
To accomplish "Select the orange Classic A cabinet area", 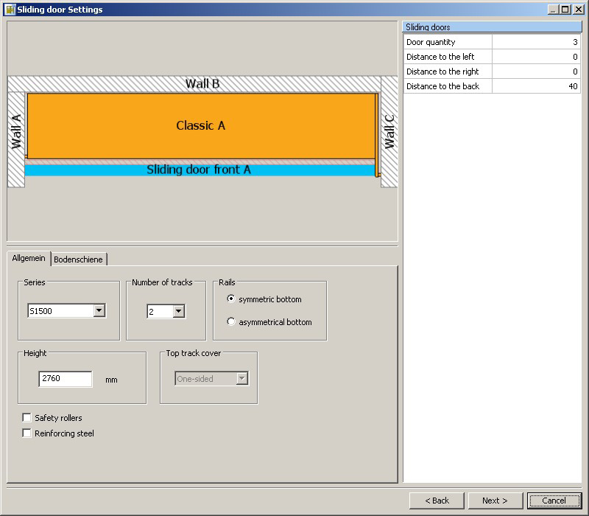I will click(200, 125).
